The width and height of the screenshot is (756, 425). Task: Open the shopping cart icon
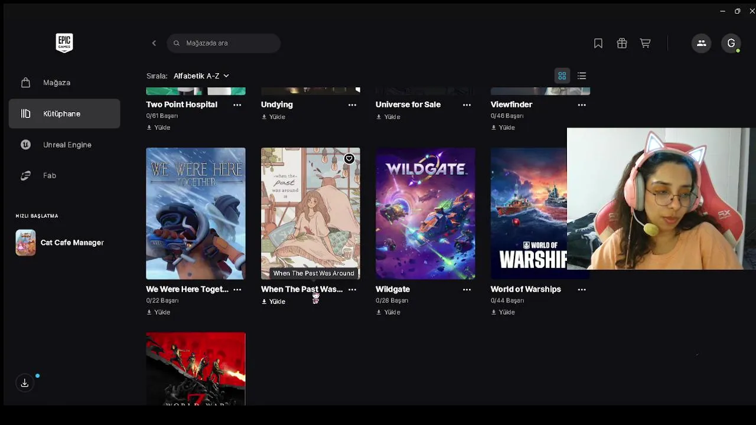point(645,43)
